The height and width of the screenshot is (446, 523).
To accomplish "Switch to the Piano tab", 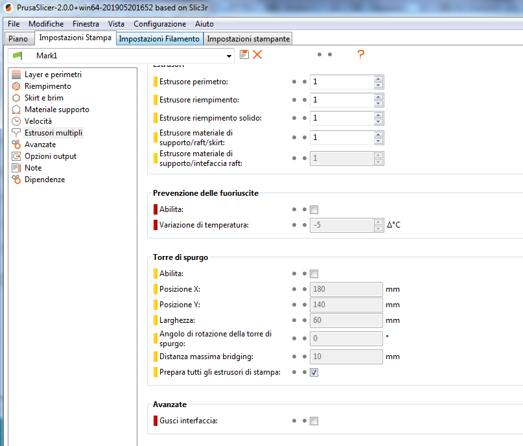I will click(x=18, y=39).
